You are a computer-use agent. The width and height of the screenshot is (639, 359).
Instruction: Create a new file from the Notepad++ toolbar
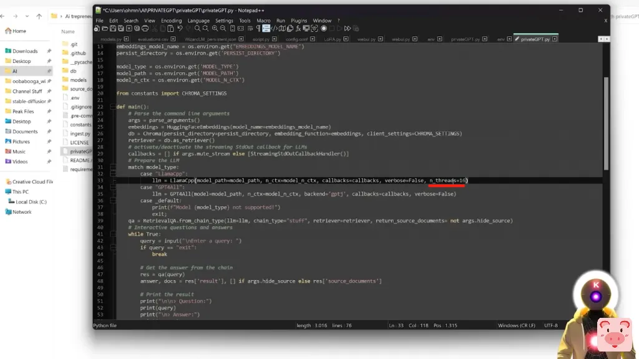97,29
